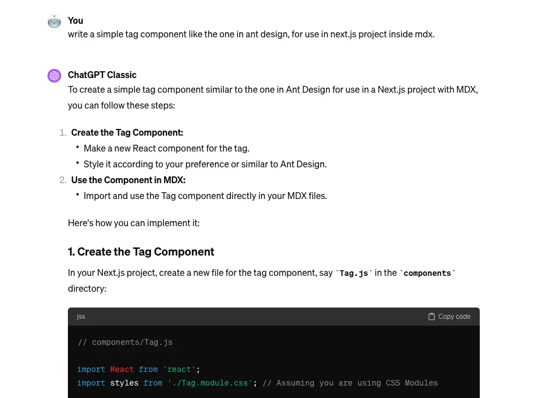Click the purple ChatGPT Classic avatar

click(x=54, y=76)
